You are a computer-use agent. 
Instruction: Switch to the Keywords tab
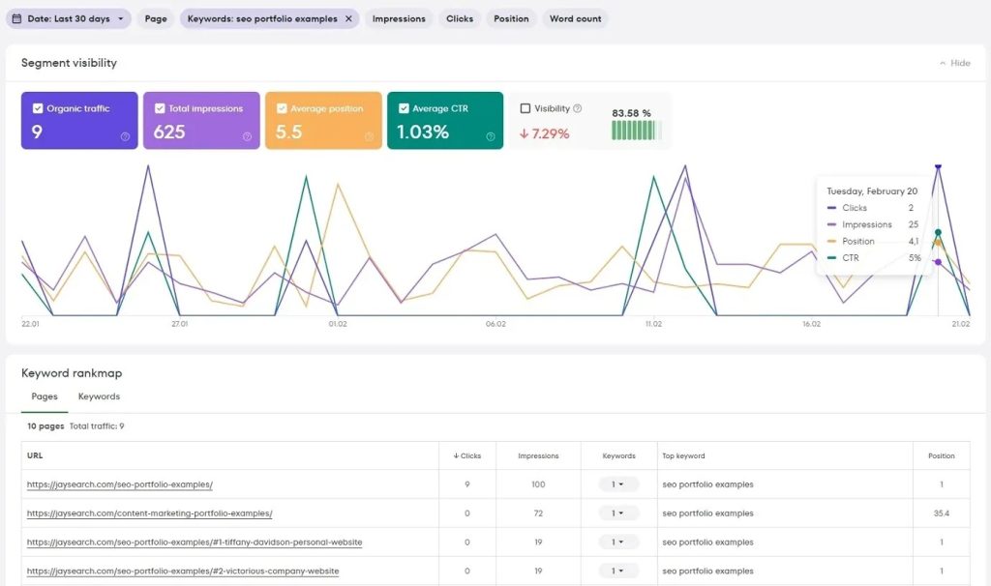coord(99,396)
